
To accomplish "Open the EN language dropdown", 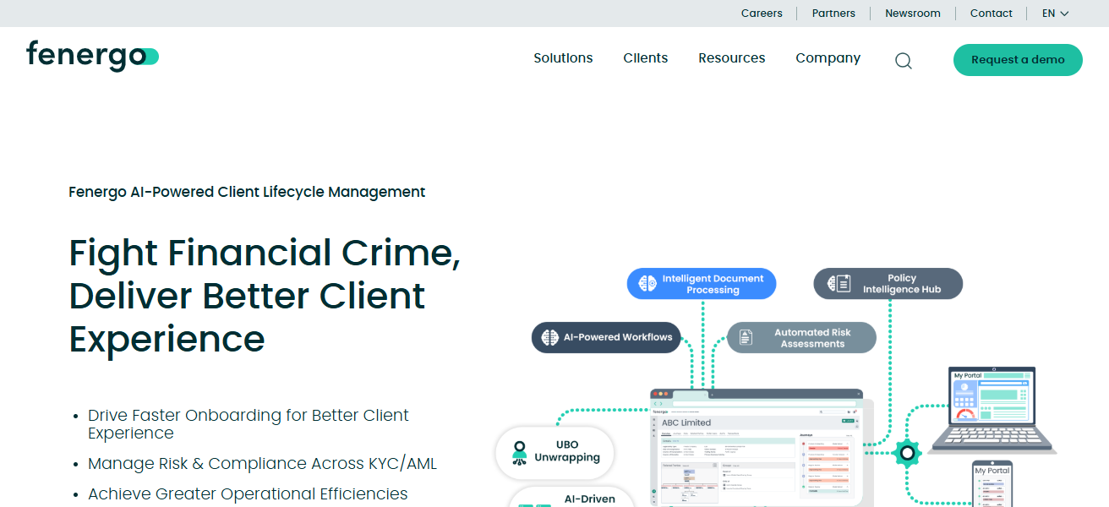I will [x=1055, y=14].
